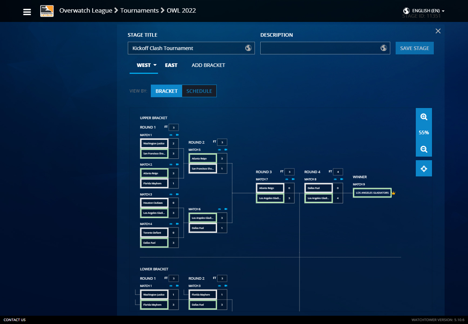Viewport: 468px width, 324px height.
Task: Click the link icon for Match 8
Action: pyautogui.click(x=336, y=179)
